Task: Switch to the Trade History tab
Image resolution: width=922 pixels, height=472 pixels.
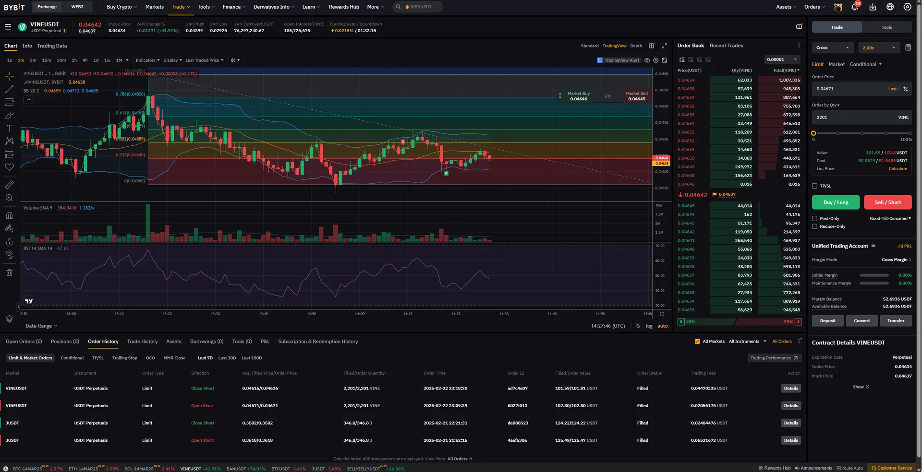Action: (142, 342)
